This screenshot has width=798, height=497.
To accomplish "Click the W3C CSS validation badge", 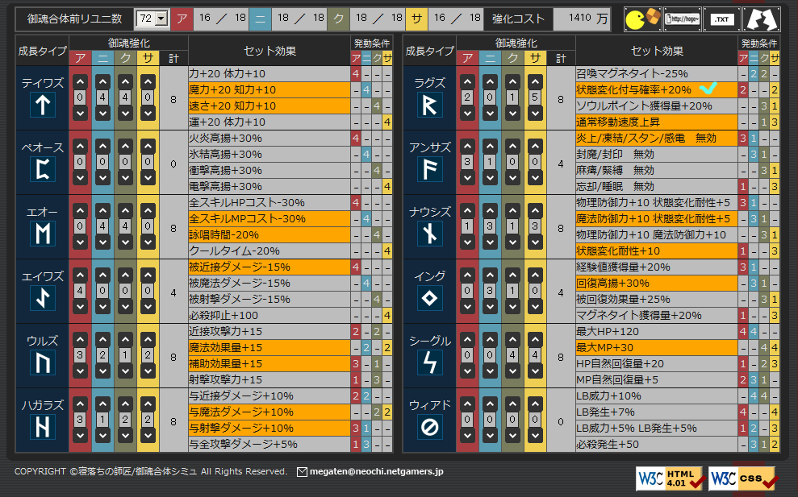I will 743,478.
